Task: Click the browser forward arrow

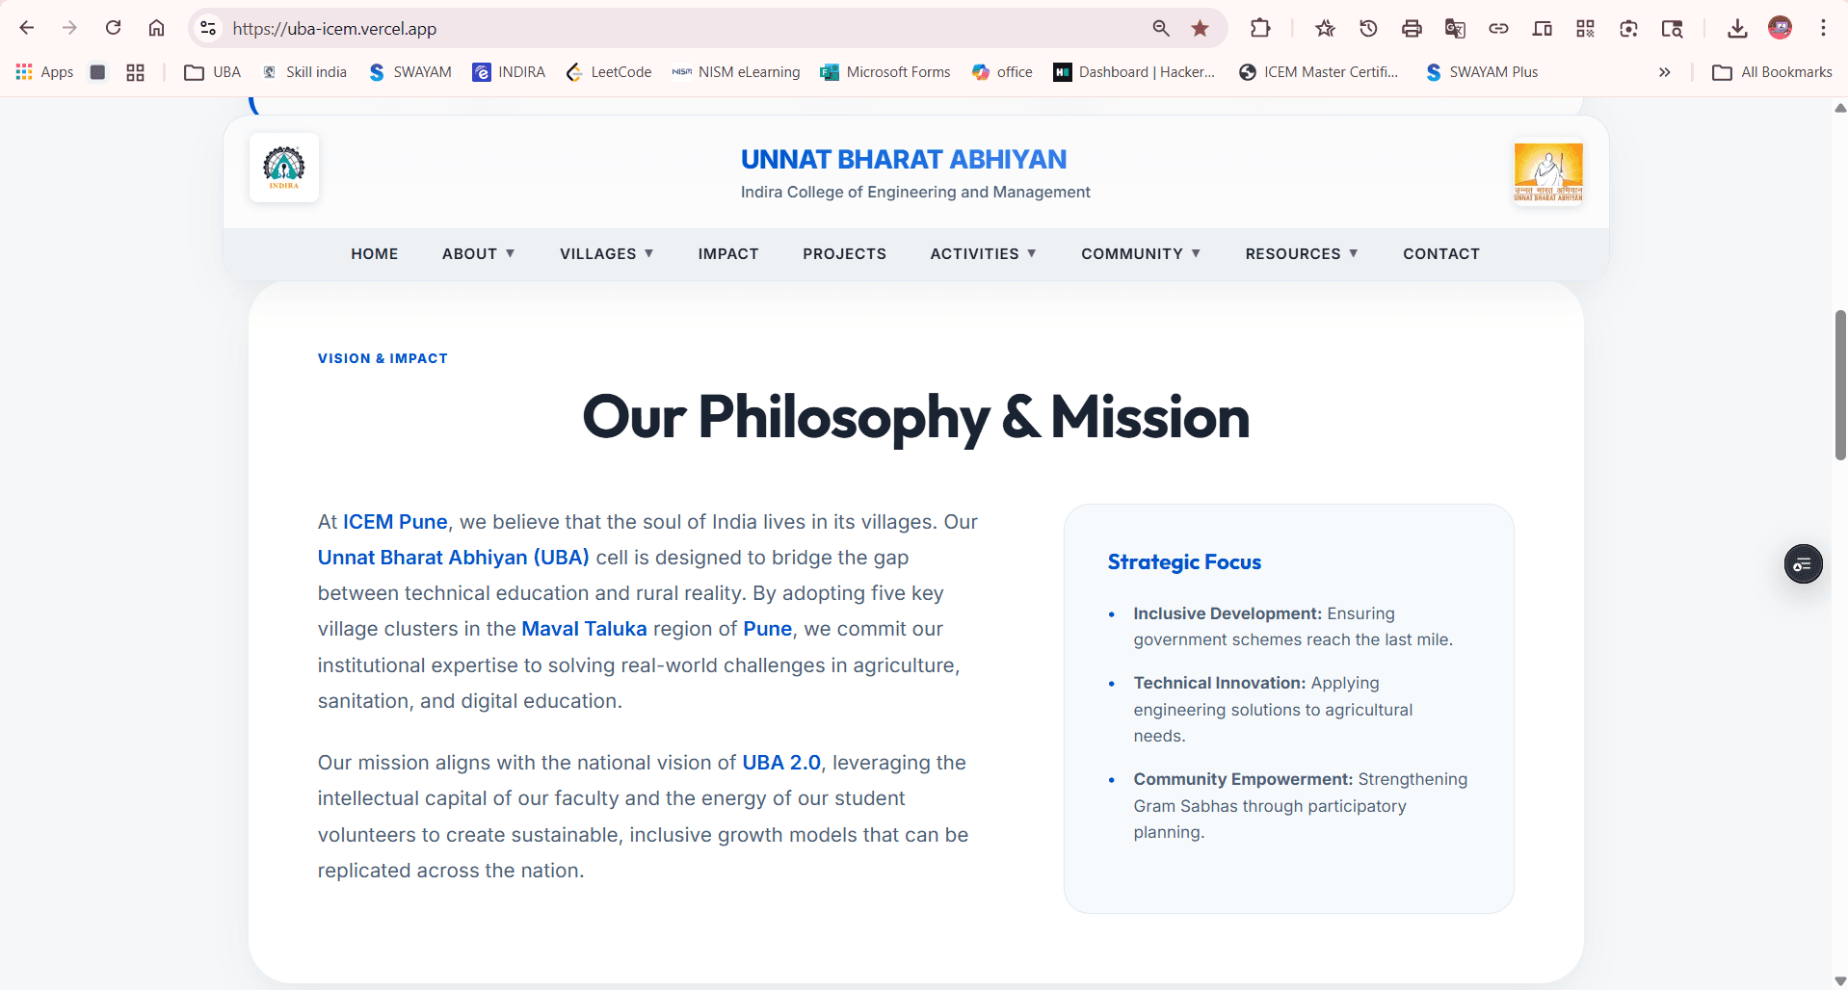Action: click(69, 28)
